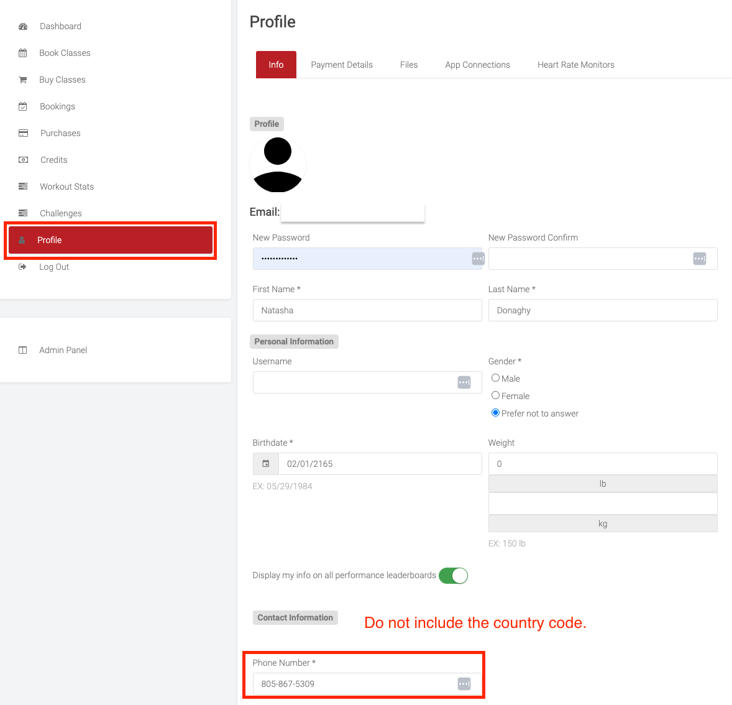Select Profile in the sidebar menu
The height and width of the screenshot is (705, 732).
[x=111, y=240]
